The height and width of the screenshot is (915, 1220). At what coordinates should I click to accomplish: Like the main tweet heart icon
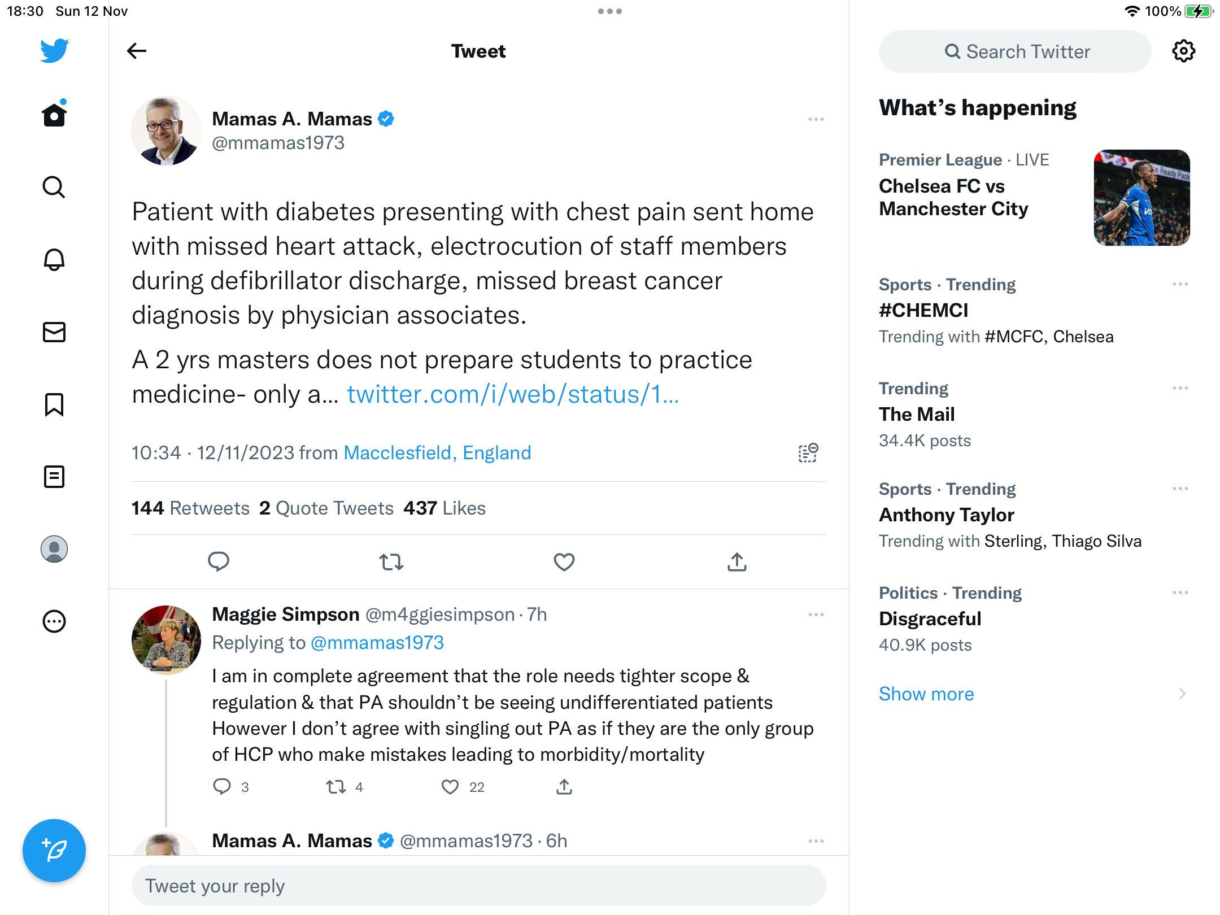click(x=564, y=562)
